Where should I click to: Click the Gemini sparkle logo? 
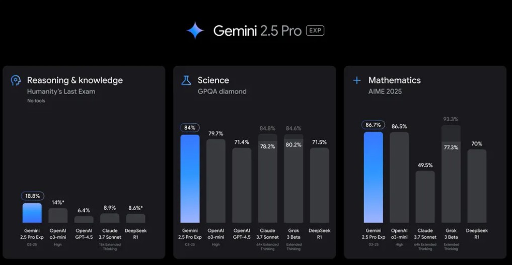coord(195,31)
